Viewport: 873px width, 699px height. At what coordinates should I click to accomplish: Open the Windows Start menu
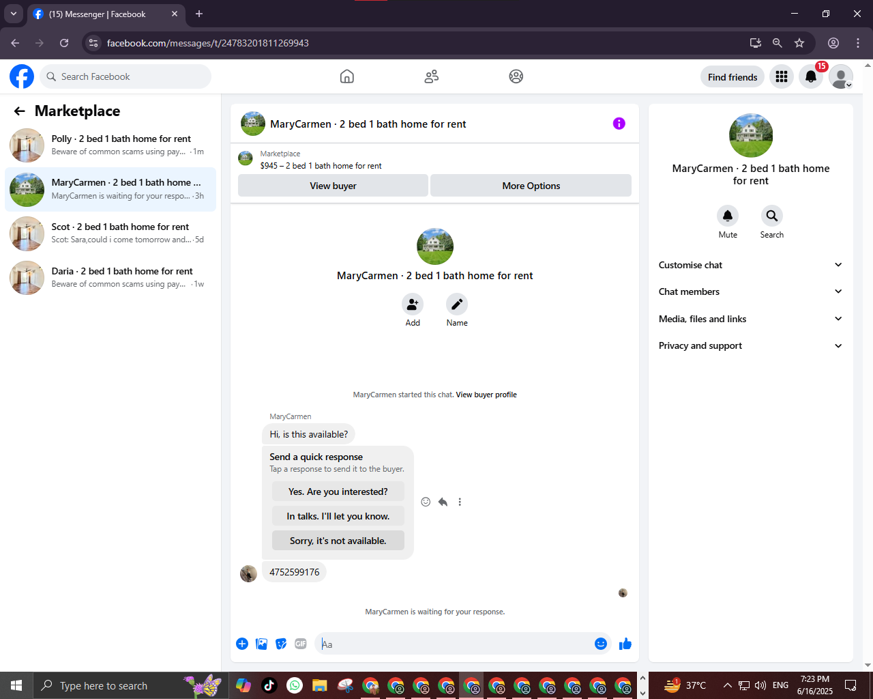16,685
